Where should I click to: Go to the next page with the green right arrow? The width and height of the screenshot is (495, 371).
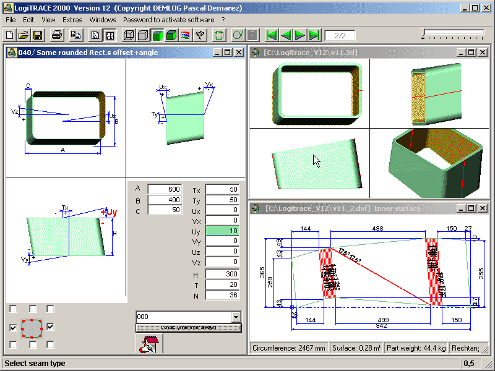pyautogui.click(x=300, y=35)
